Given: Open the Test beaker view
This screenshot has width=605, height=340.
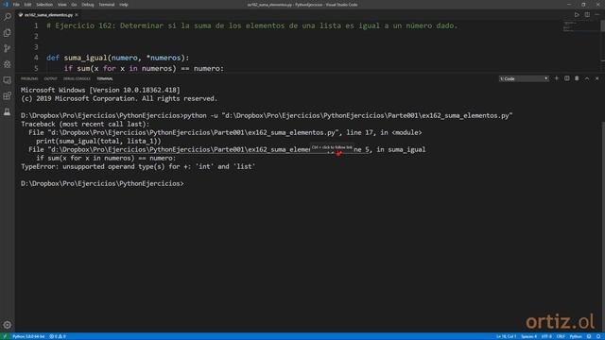Looking at the screenshot, I should tap(7, 111).
